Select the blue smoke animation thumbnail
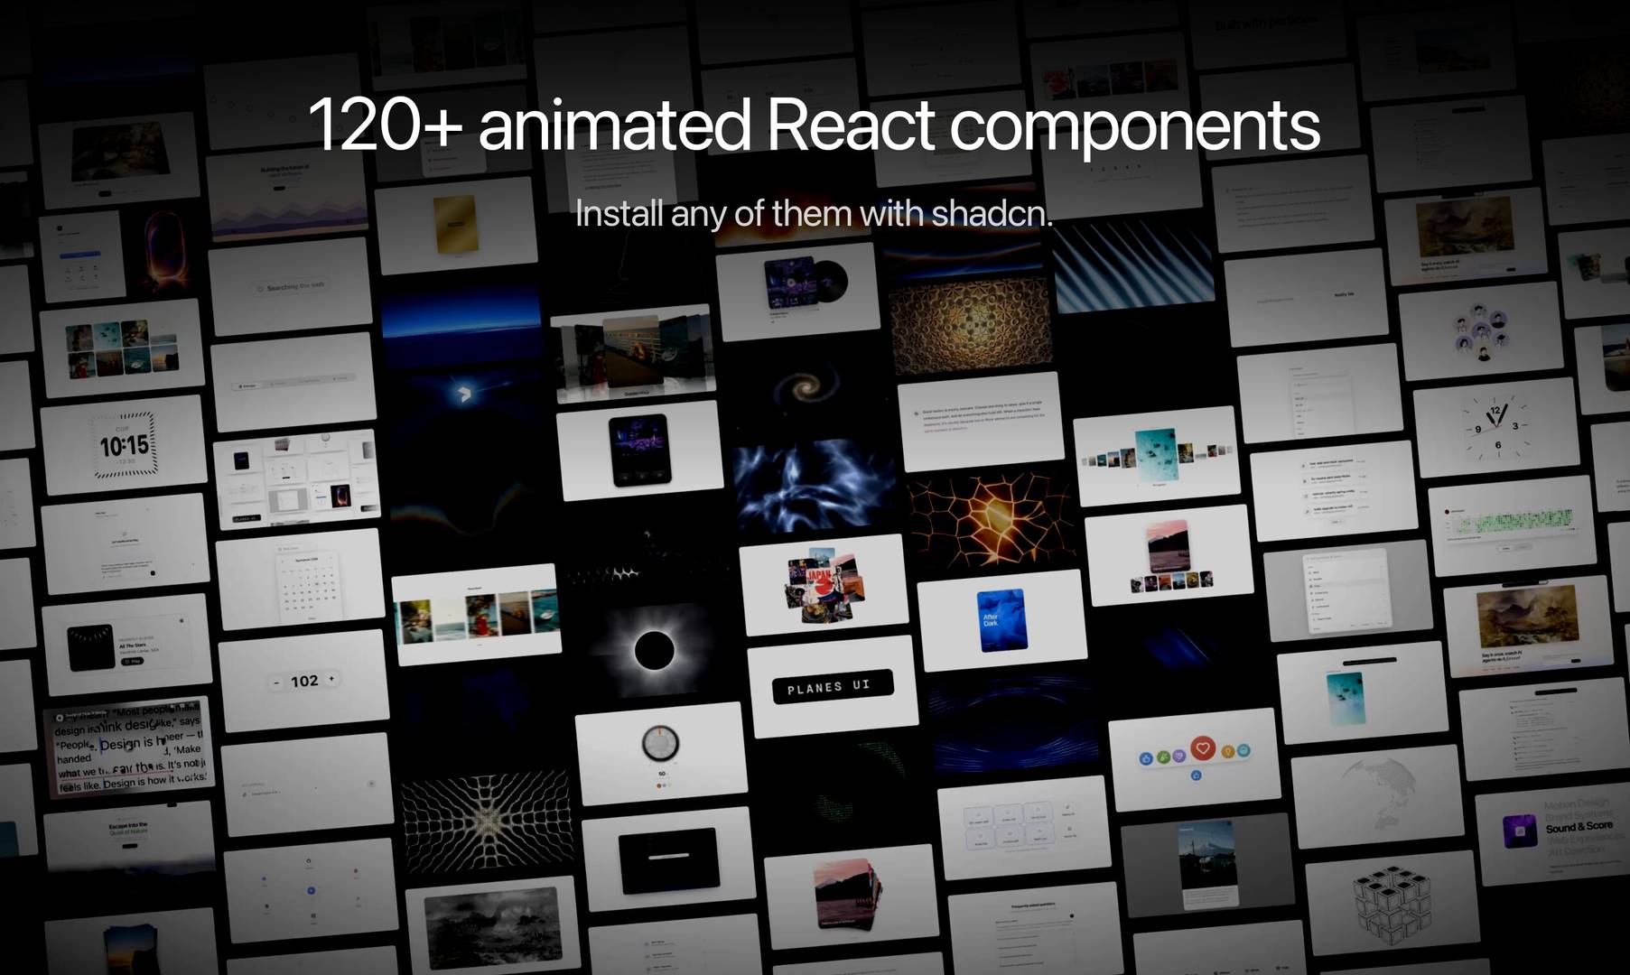1630x975 pixels. click(x=814, y=485)
